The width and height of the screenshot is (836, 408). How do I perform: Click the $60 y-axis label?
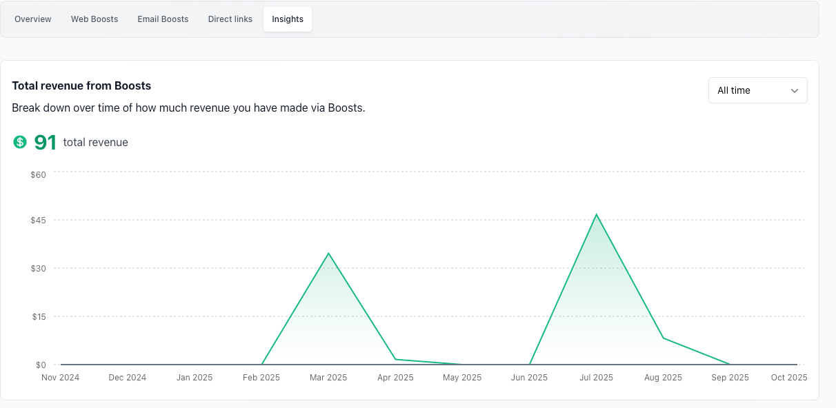tap(38, 175)
